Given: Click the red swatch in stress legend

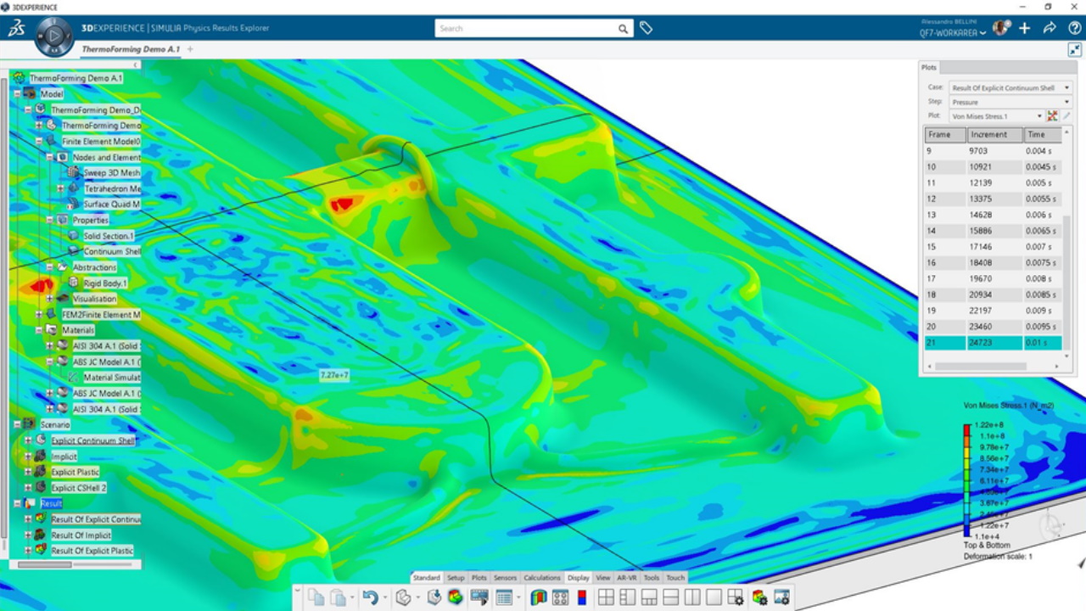Looking at the screenshot, I should coord(966,429).
